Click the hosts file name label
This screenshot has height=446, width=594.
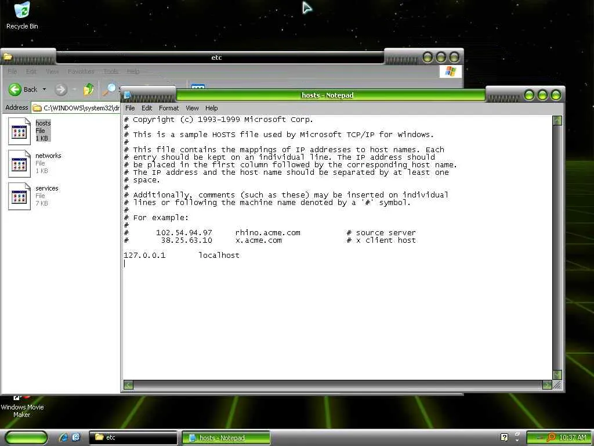pos(43,123)
